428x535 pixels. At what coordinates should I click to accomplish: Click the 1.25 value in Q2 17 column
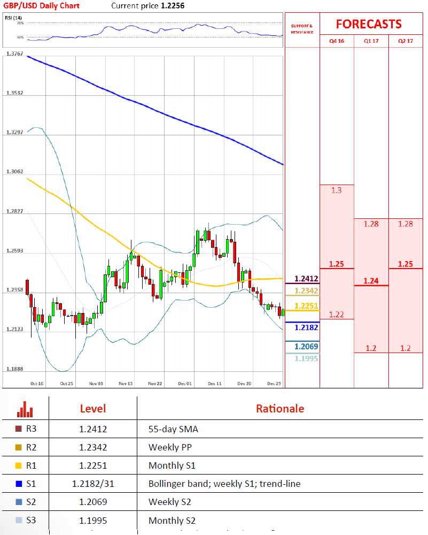[x=406, y=264]
